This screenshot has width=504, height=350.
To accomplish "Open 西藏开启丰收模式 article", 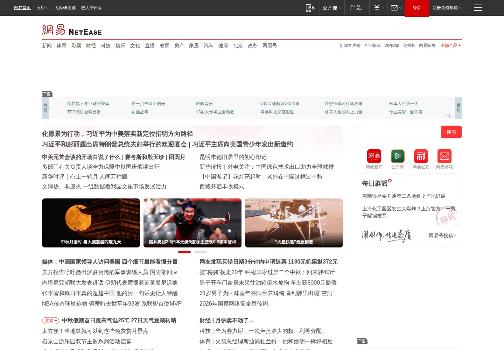I will click(222, 187).
